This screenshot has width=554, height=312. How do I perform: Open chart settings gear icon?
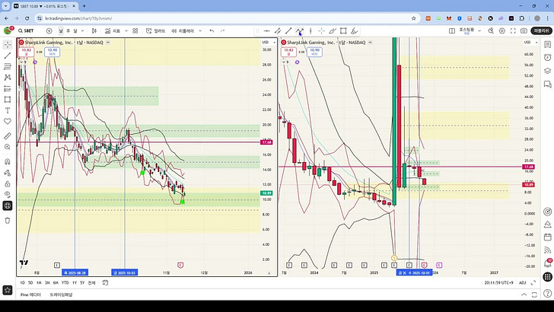coord(502,30)
